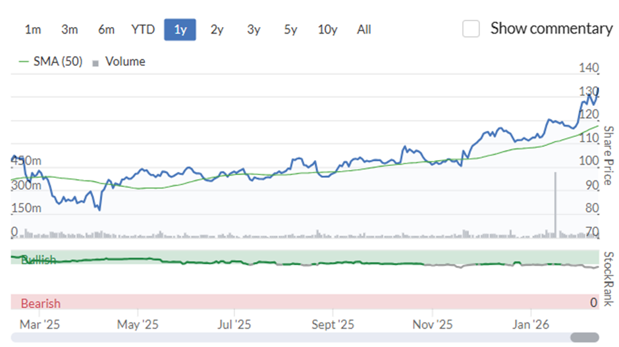This screenshot has width=619, height=347.
Task: Toggle SMA (50) legend series
Action: [x=51, y=62]
